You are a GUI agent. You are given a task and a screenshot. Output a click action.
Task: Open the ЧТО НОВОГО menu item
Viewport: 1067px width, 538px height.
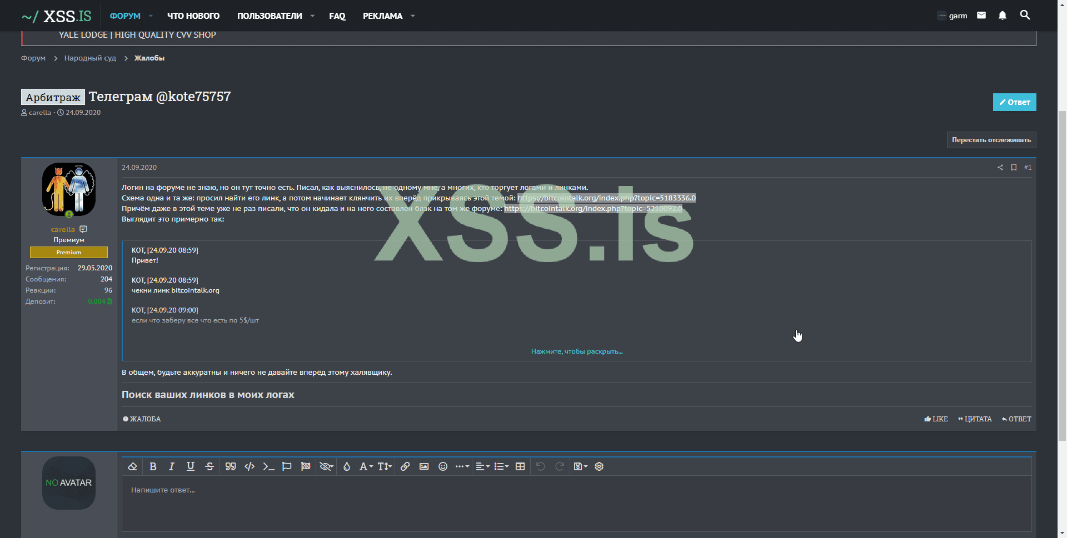pos(193,16)
